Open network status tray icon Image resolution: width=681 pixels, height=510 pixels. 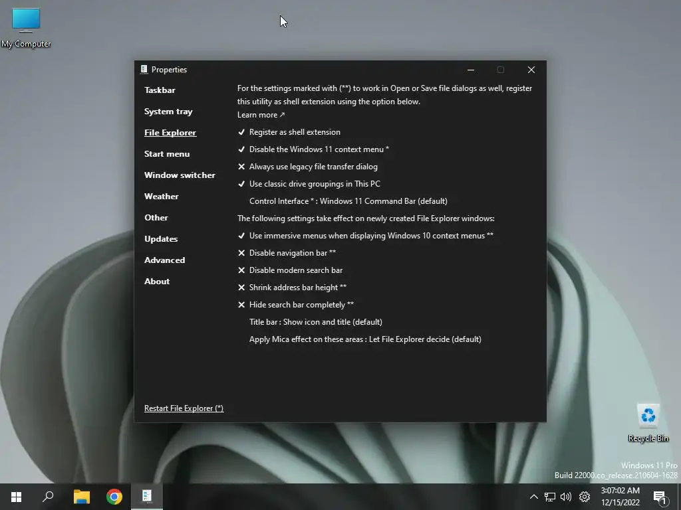pos(550,497)
